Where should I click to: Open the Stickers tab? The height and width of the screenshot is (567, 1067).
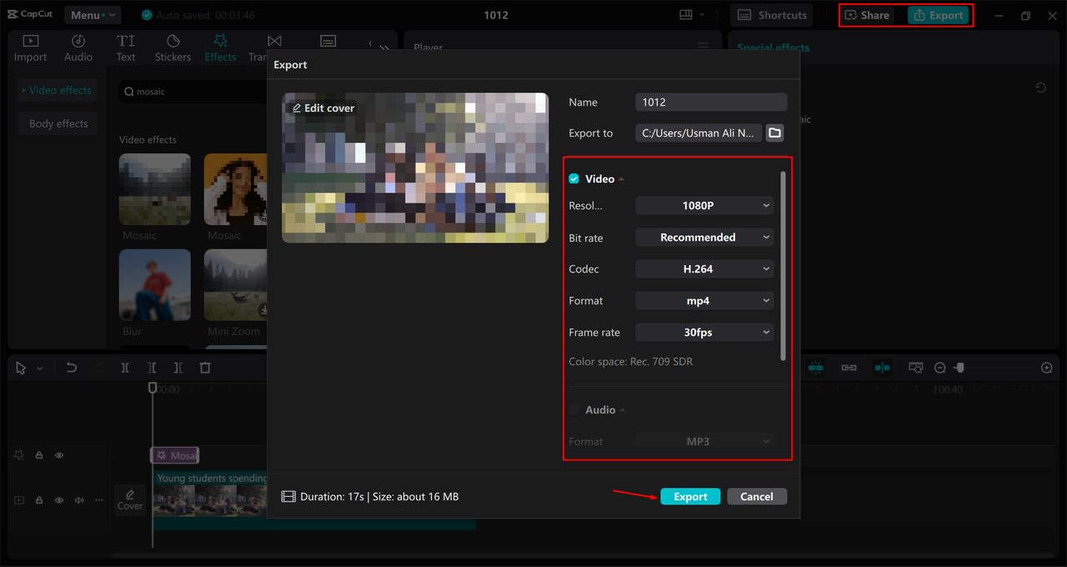tap(173, 48)
